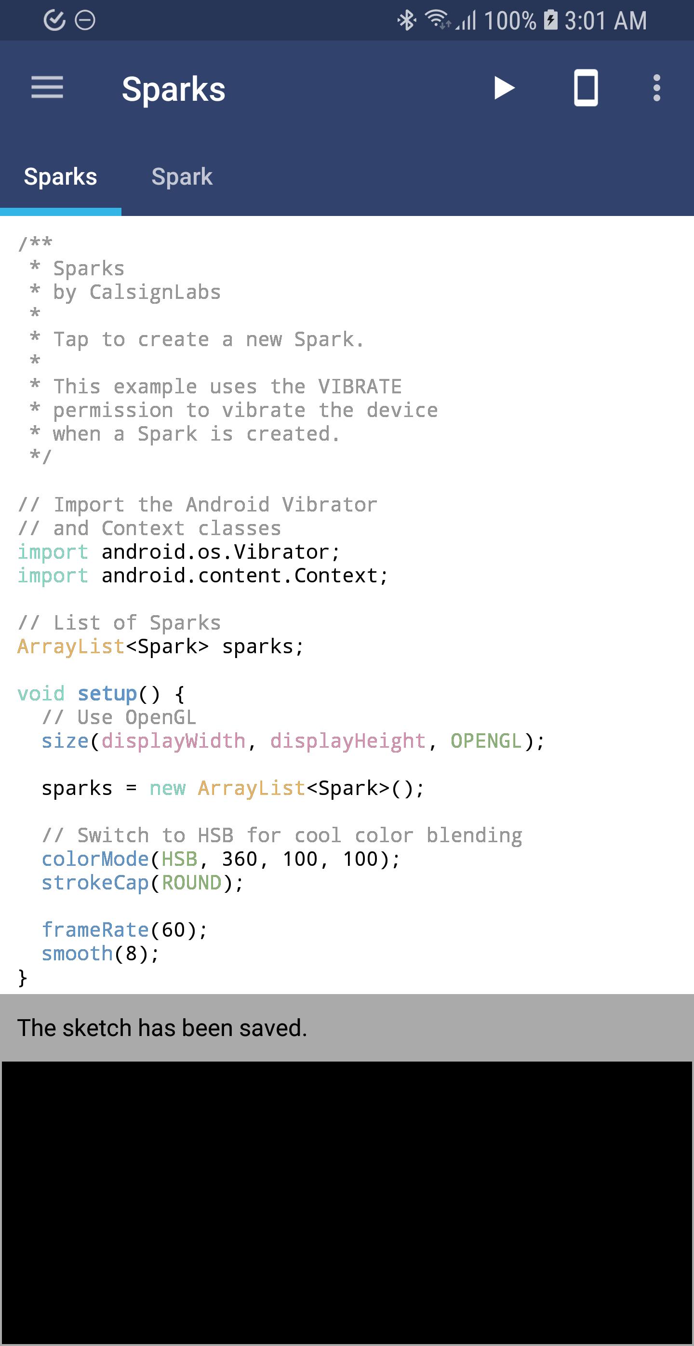Tap the phone build target icon
Viewport: 694px width, 1346px height.
tap(586, 88)
